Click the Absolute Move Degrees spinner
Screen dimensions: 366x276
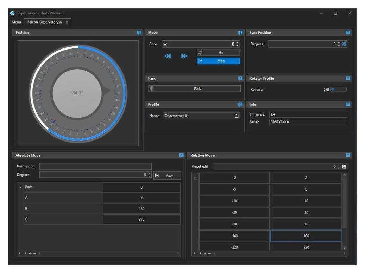coord(150,175)
